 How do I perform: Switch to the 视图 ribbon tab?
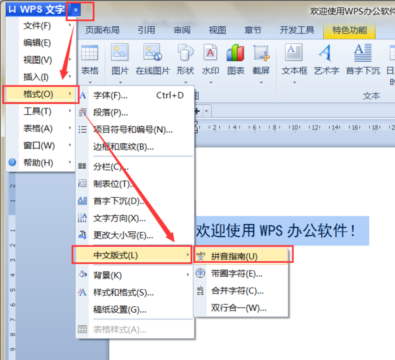(217, 30)
